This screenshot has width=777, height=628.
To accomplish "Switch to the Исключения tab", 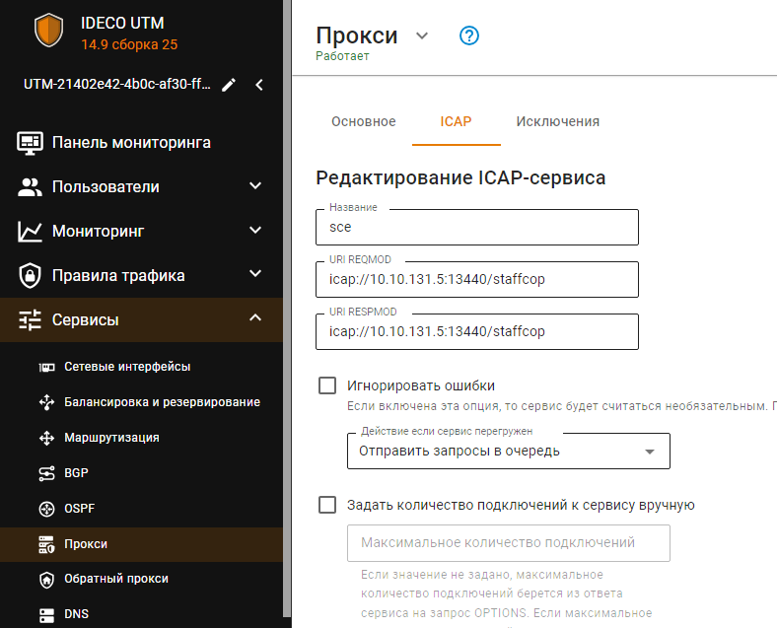I will click(x=557, y=121).
